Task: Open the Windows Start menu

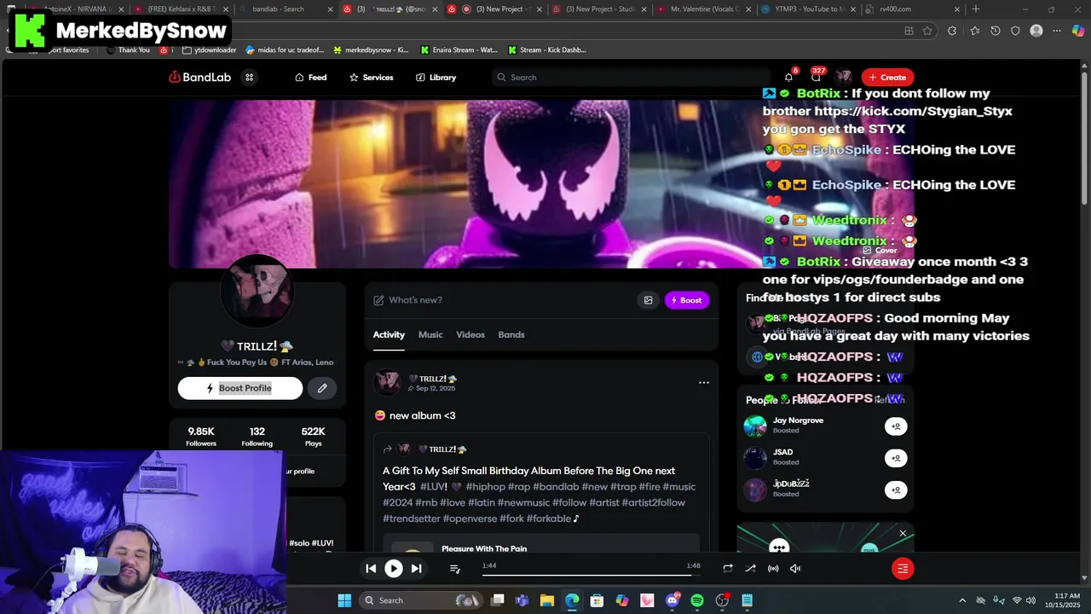Action: [x=344, y=600]
